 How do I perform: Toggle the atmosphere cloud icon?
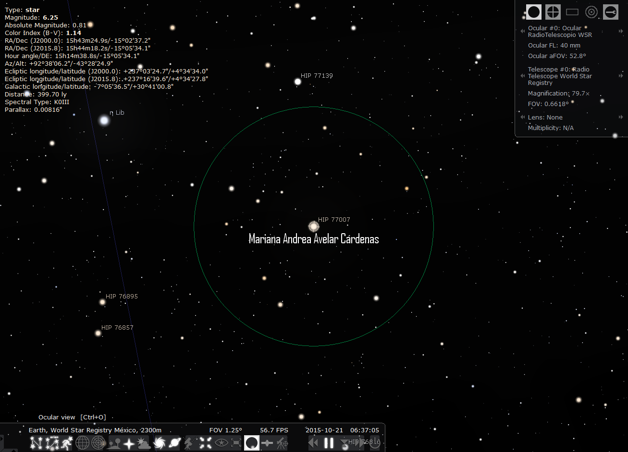(x=143, y=443)
